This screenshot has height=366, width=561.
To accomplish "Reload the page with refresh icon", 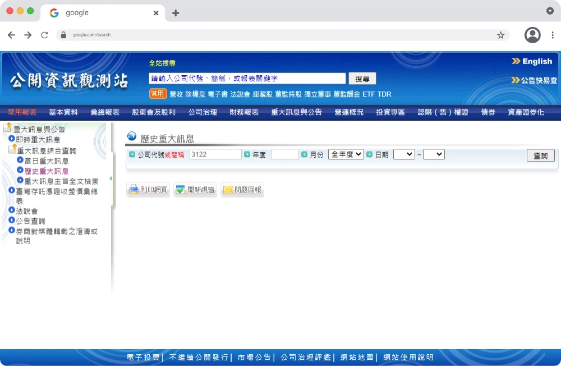I will [44, 35].
